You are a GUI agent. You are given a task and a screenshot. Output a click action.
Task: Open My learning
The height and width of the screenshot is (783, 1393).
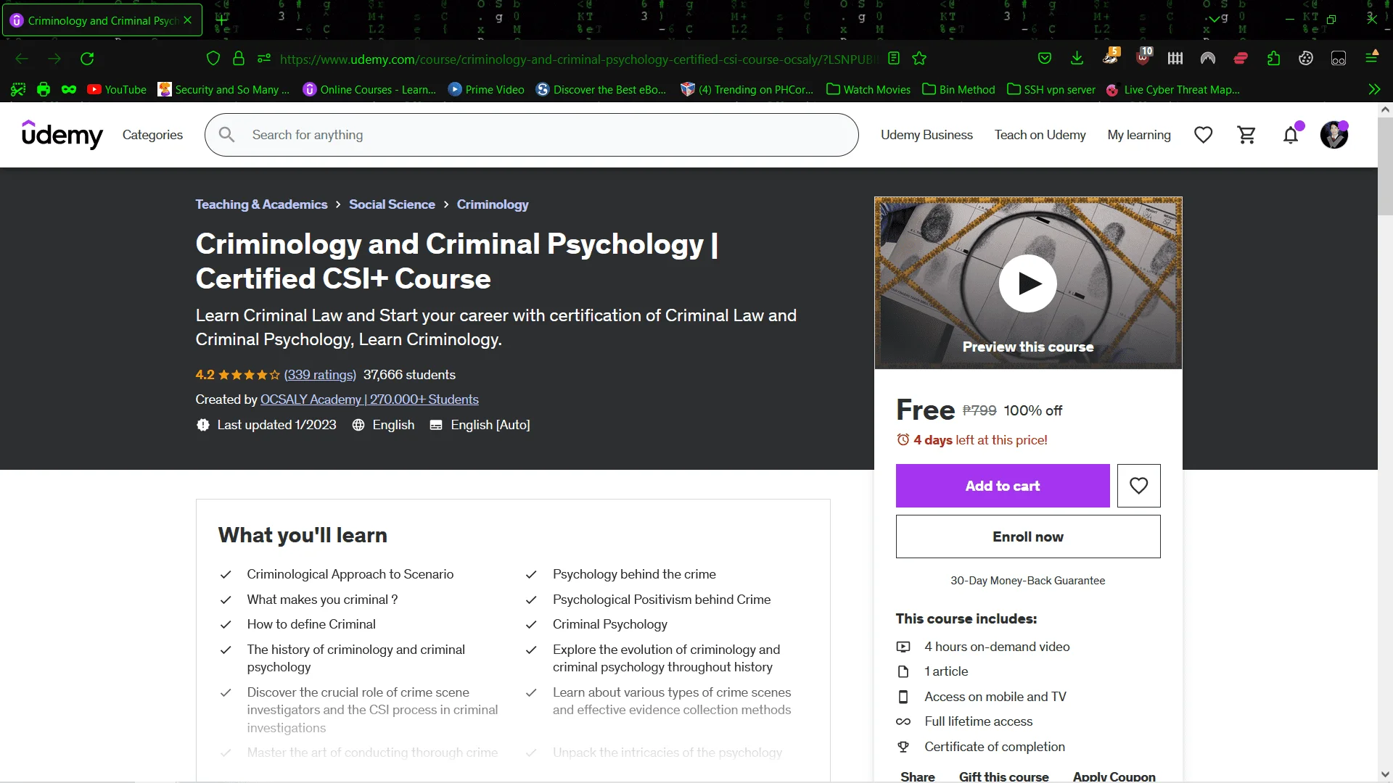pyautogui.click(x=1139, y=135)
